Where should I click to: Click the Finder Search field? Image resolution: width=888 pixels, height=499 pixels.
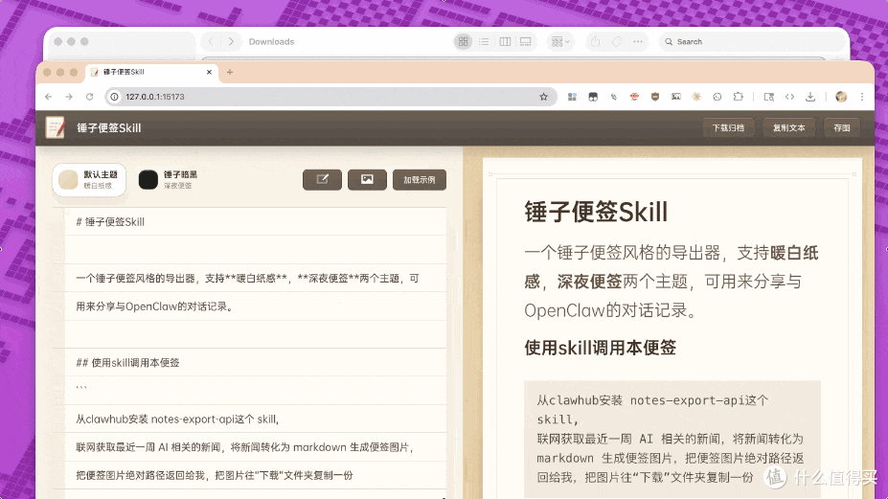(753, 41)
